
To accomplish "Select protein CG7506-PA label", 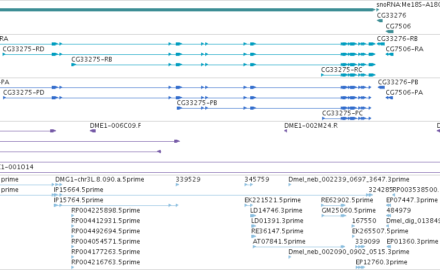I will 404,93.
